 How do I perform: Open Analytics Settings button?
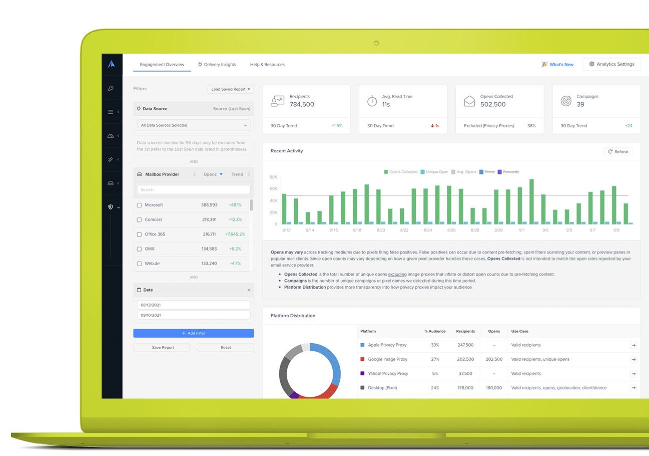pos(611,64)
